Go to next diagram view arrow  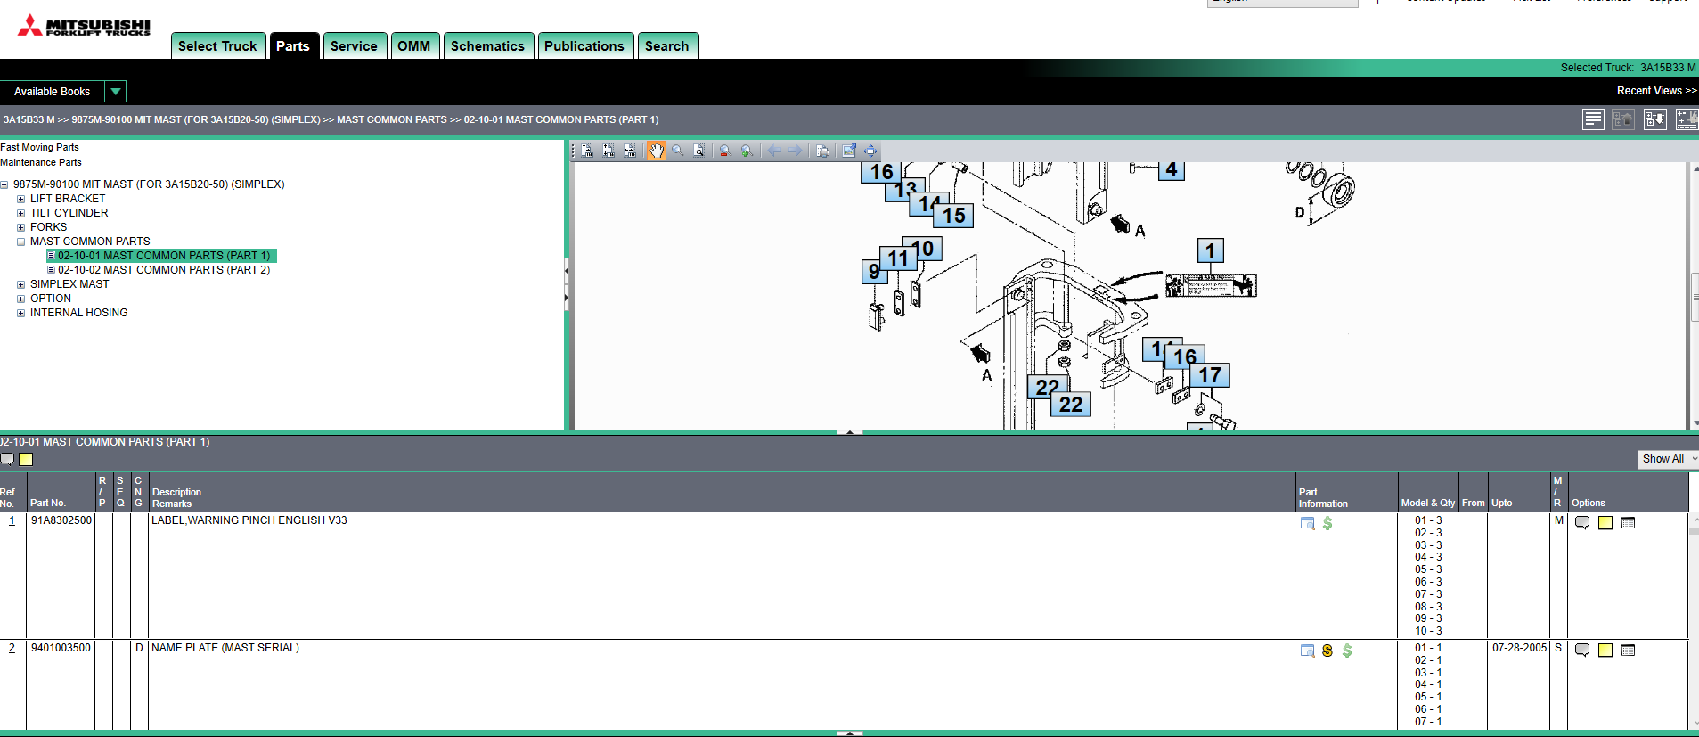[x=795, y=151]
